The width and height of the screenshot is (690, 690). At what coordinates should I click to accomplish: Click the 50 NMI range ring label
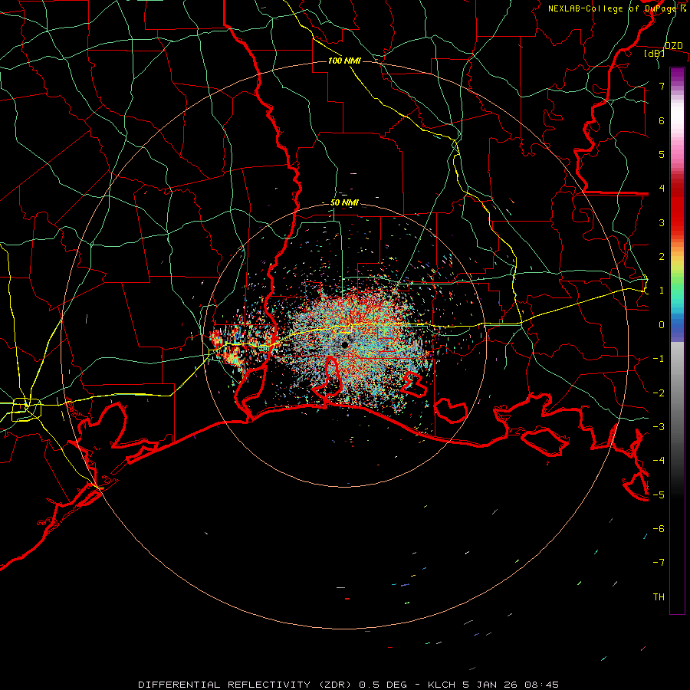344,203
